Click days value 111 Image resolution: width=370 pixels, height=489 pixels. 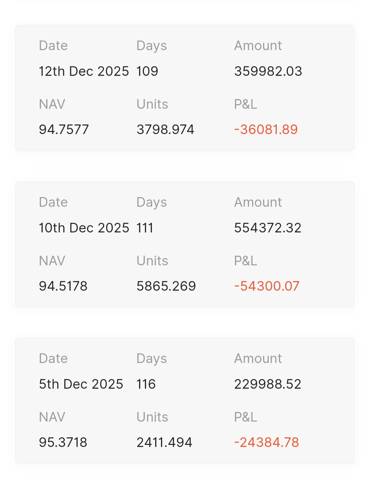click(145, 228)
